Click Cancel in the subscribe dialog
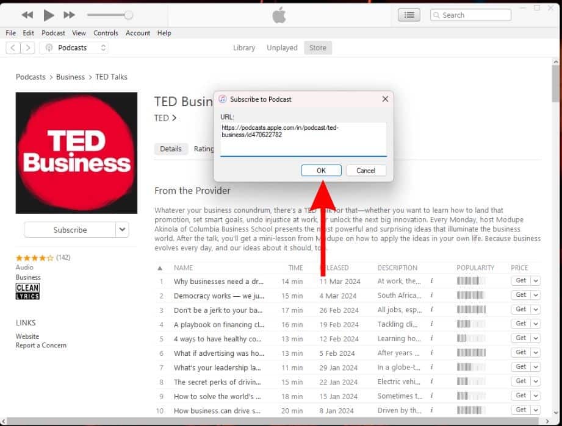The height and width of the screenshot is (426, 562). click(366, 171)
